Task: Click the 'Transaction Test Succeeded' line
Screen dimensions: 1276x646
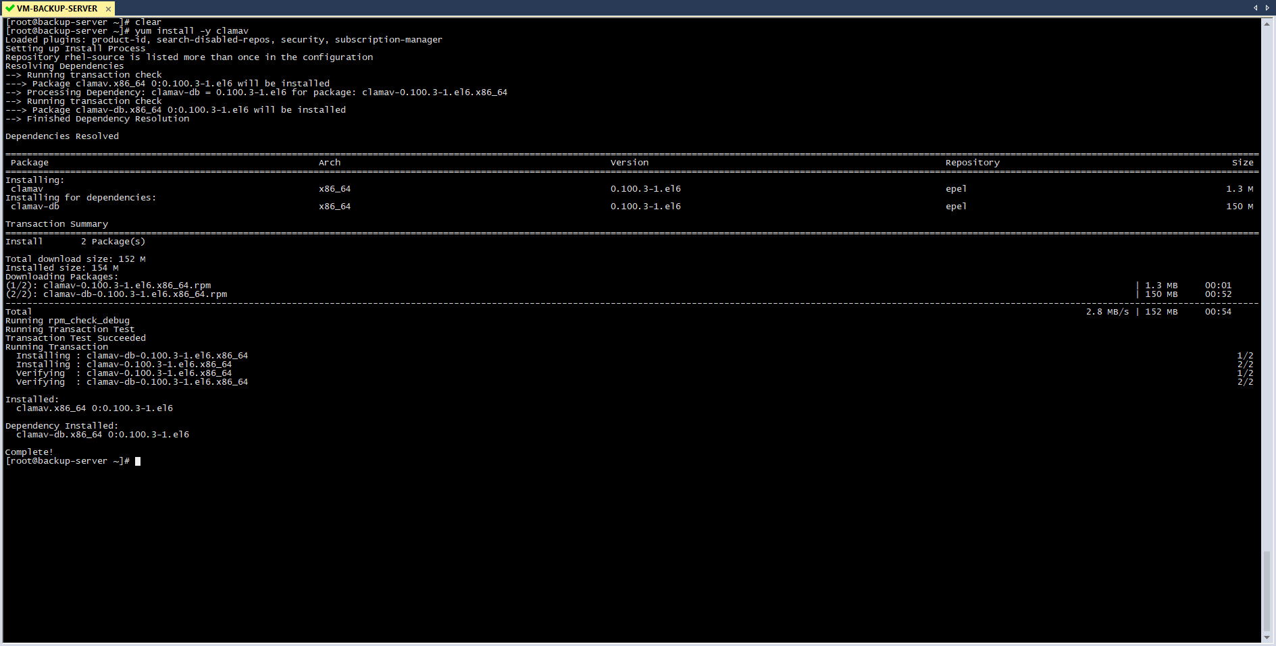Action: (74, 338)
